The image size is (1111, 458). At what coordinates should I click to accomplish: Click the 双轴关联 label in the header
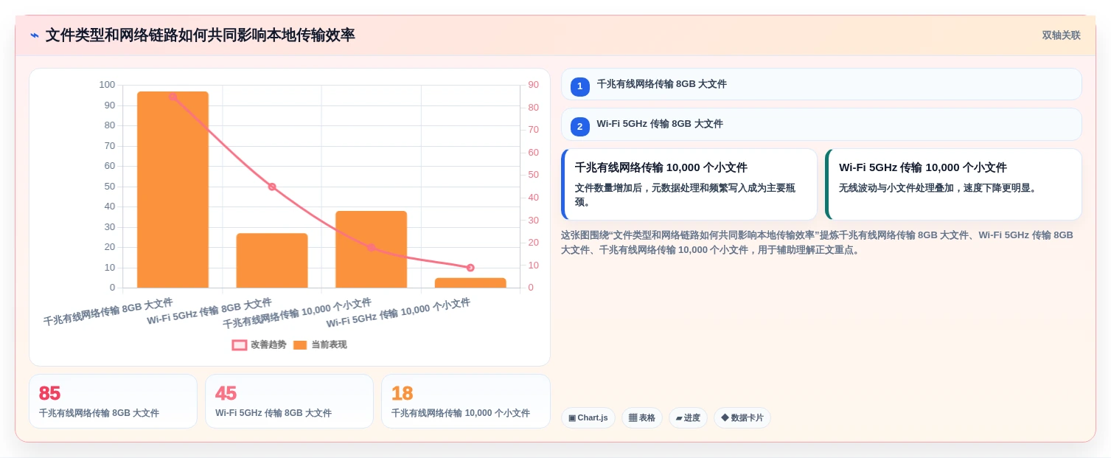click(1061, 35)
